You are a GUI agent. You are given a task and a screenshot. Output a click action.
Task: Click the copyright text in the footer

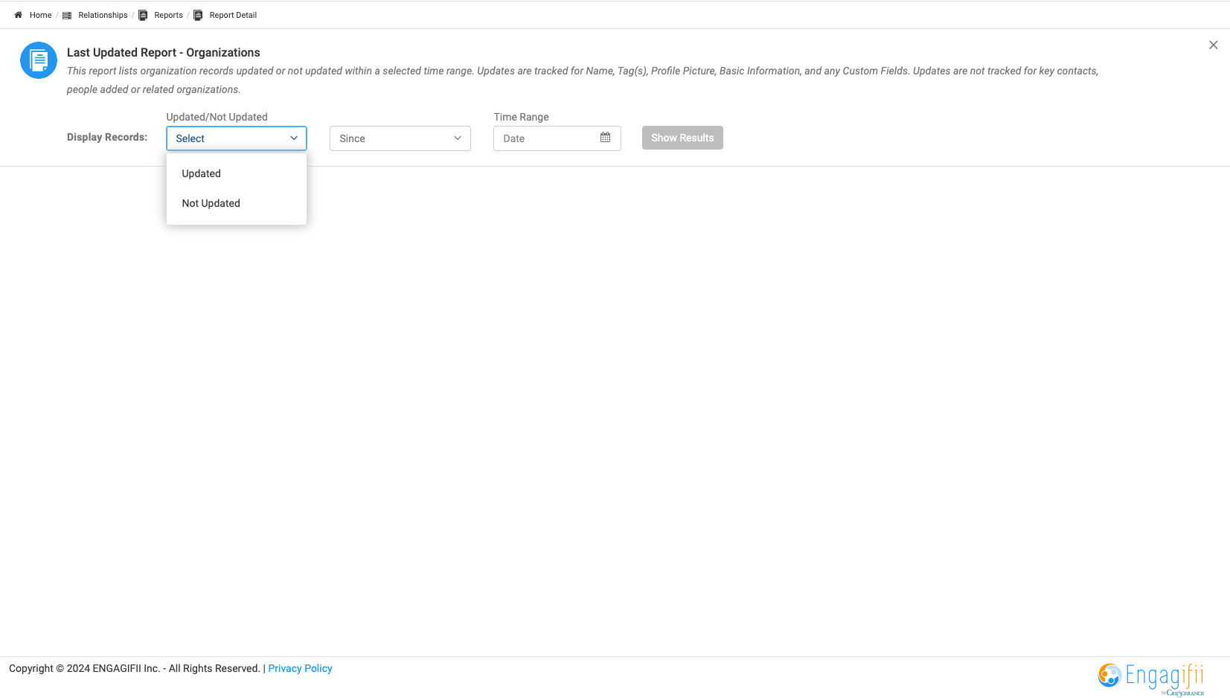tap(134, 668)
